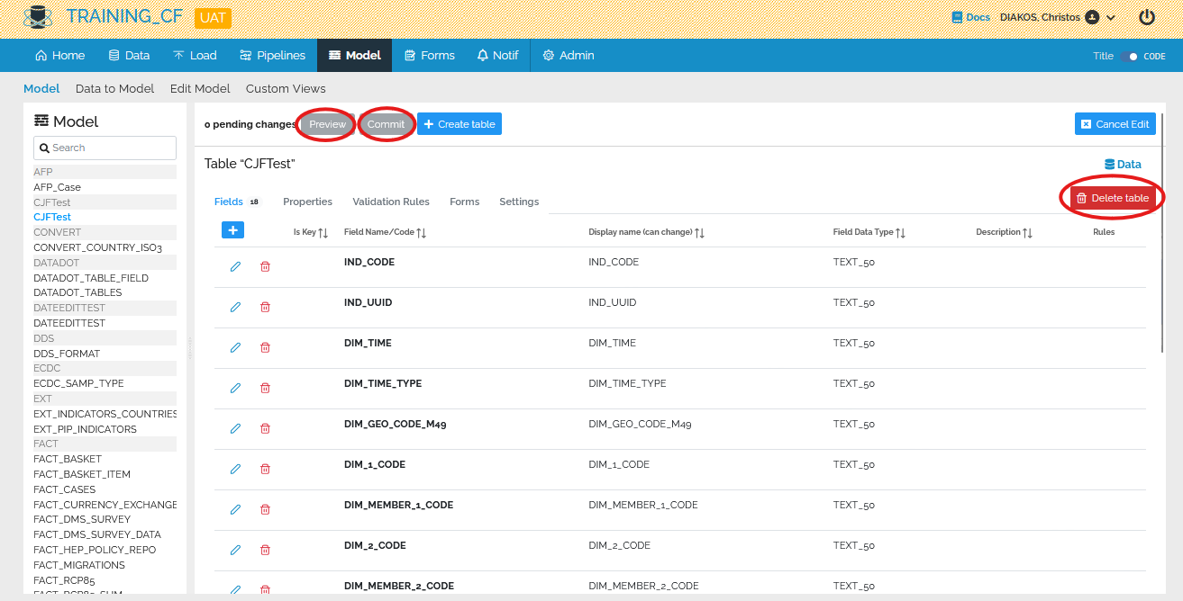Delete the IND_UUID field using trash icon
The height and width of the screenshot is (601, 1183).
coord(265,307)
